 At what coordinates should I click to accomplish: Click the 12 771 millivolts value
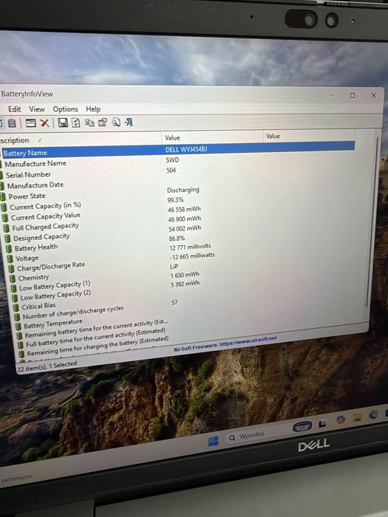coord(190,247)
